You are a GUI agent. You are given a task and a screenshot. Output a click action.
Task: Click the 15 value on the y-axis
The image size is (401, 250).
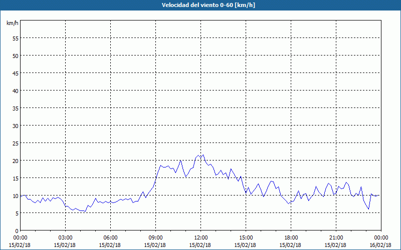coord(16,178)
